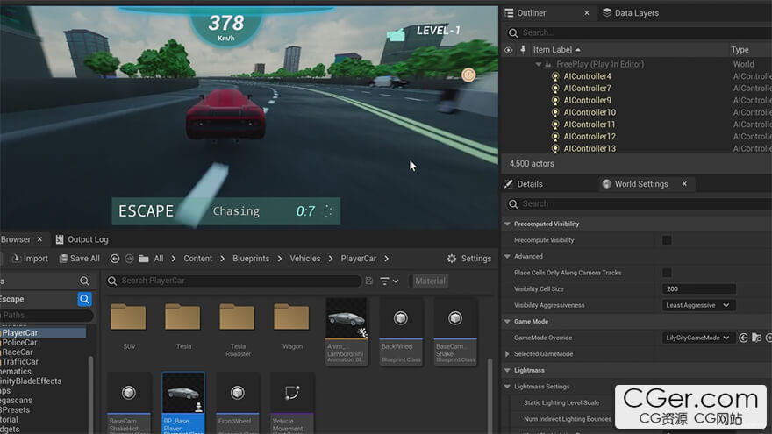Enable the Precompute Visibility checkbox
Screen dimensions: 772x434
pos(667,240)
